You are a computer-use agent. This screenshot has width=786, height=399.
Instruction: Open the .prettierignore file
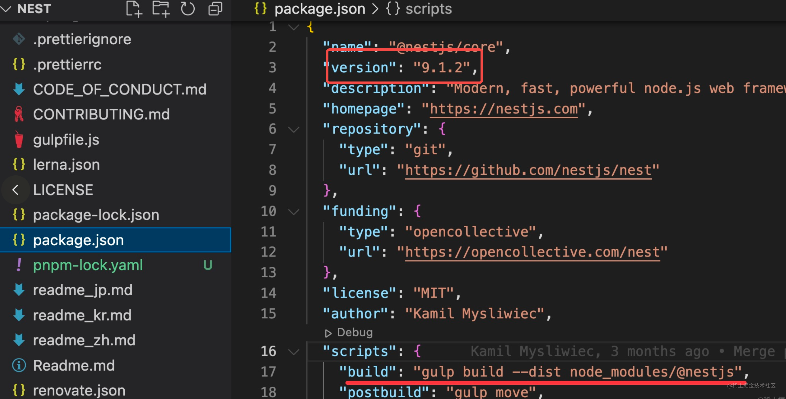point(115,39)
